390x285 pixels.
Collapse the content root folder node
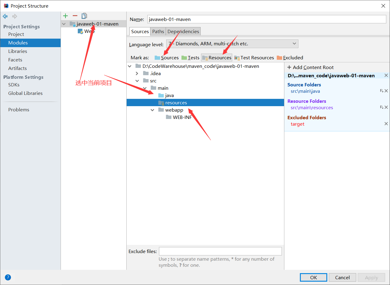130,66
